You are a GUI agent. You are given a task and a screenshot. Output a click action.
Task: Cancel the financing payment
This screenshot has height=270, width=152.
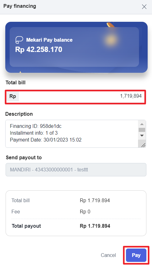pos(108,255)
